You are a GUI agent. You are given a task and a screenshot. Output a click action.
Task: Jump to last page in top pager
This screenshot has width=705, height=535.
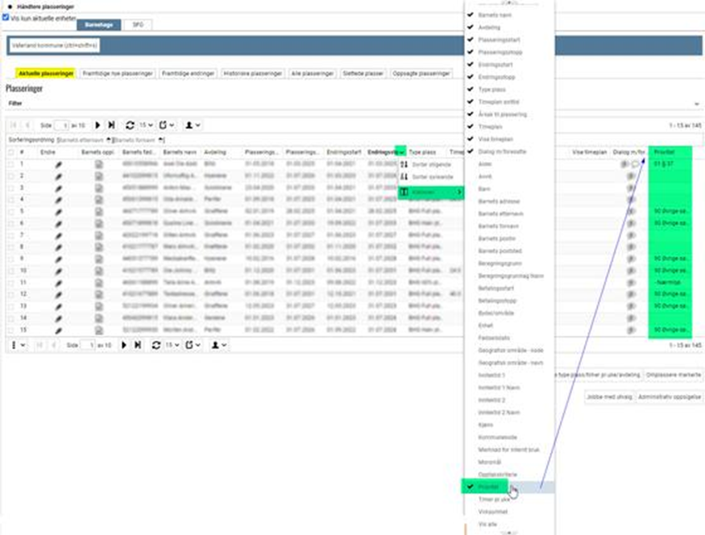111,126
